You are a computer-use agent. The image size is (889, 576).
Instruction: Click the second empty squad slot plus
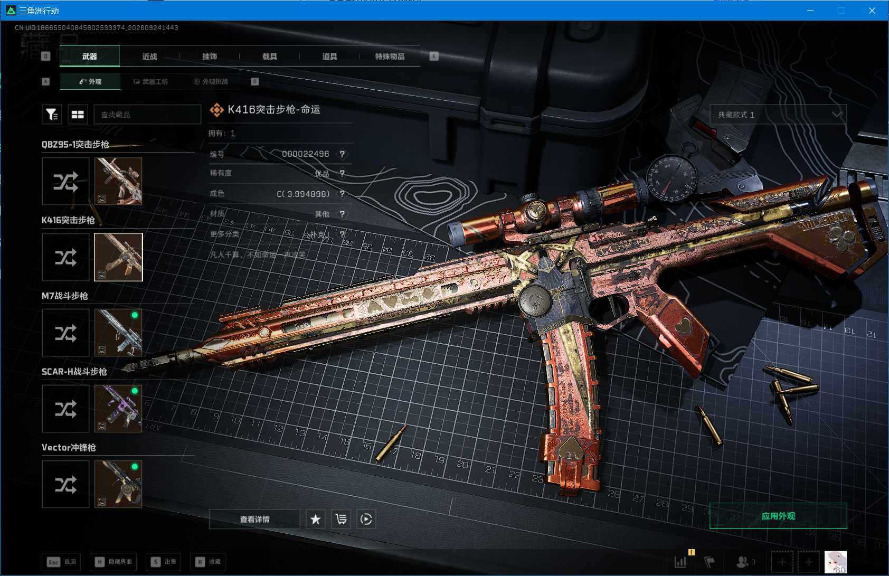808,562
